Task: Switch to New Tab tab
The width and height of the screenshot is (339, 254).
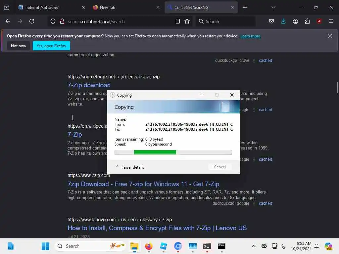Action: tap(126, 8)
